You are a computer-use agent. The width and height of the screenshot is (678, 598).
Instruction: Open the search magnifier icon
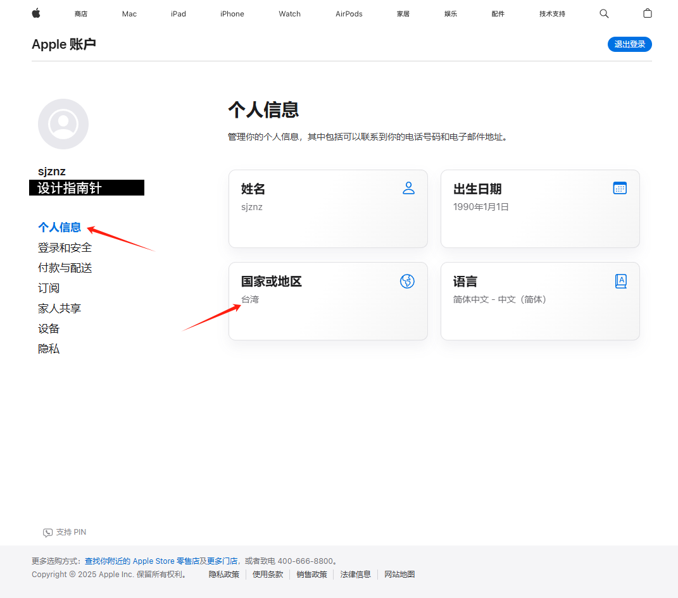tap(604, 14)
